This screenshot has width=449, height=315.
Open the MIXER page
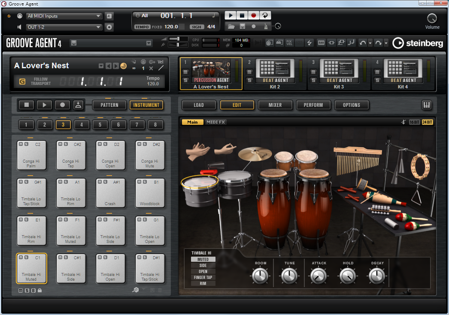275,105
